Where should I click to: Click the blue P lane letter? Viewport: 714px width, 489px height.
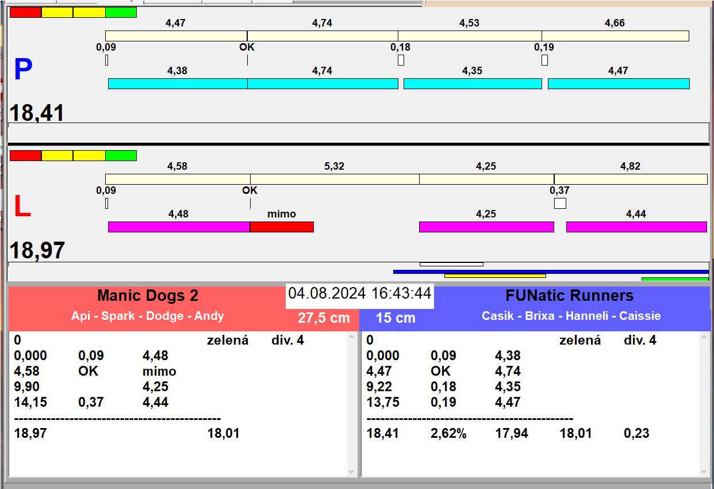pos(23,70)
